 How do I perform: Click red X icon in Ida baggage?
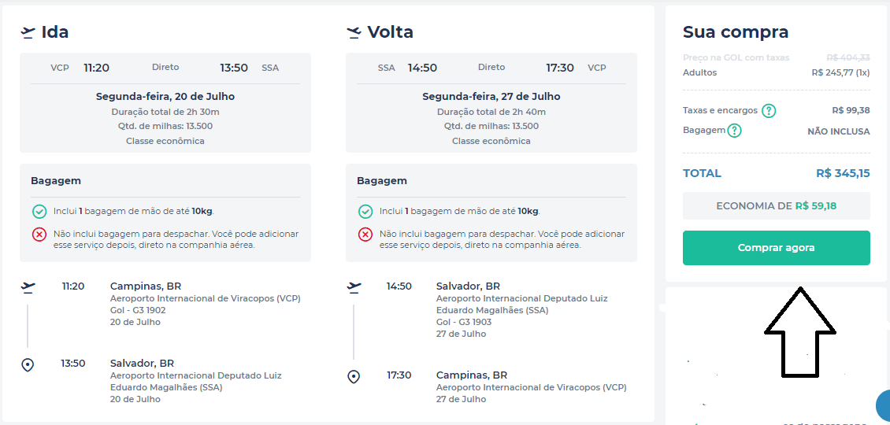[39, 235]
